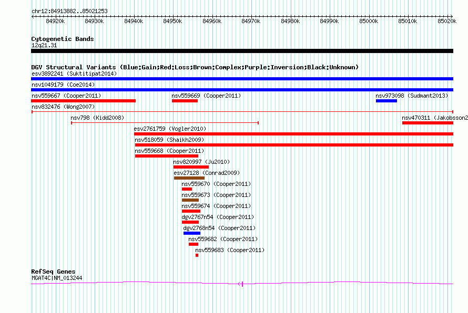The image size is (468, 313).
Task: Click the 12q21.31 band label
Action: (x=44, y=45)
